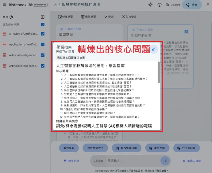Click 新增記事 to add a note

pos(65,17)
